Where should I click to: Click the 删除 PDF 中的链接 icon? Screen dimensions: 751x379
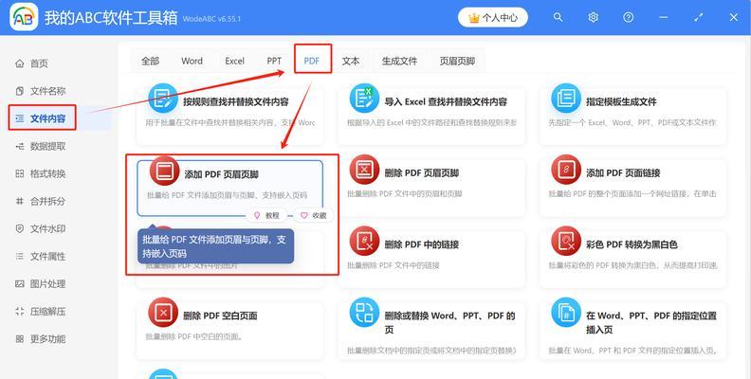tap(364, 241)
